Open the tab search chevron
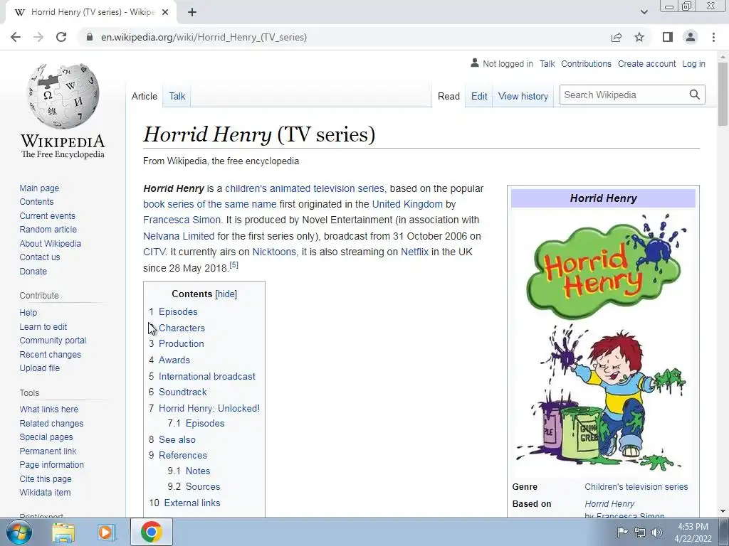 [x=644, y=12]
